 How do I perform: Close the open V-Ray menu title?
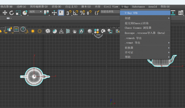[125, 7]
